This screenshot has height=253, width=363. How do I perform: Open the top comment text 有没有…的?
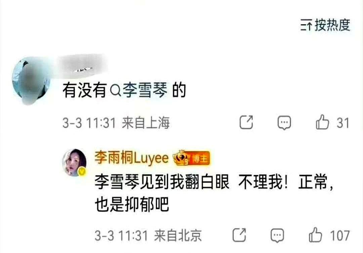124,90
